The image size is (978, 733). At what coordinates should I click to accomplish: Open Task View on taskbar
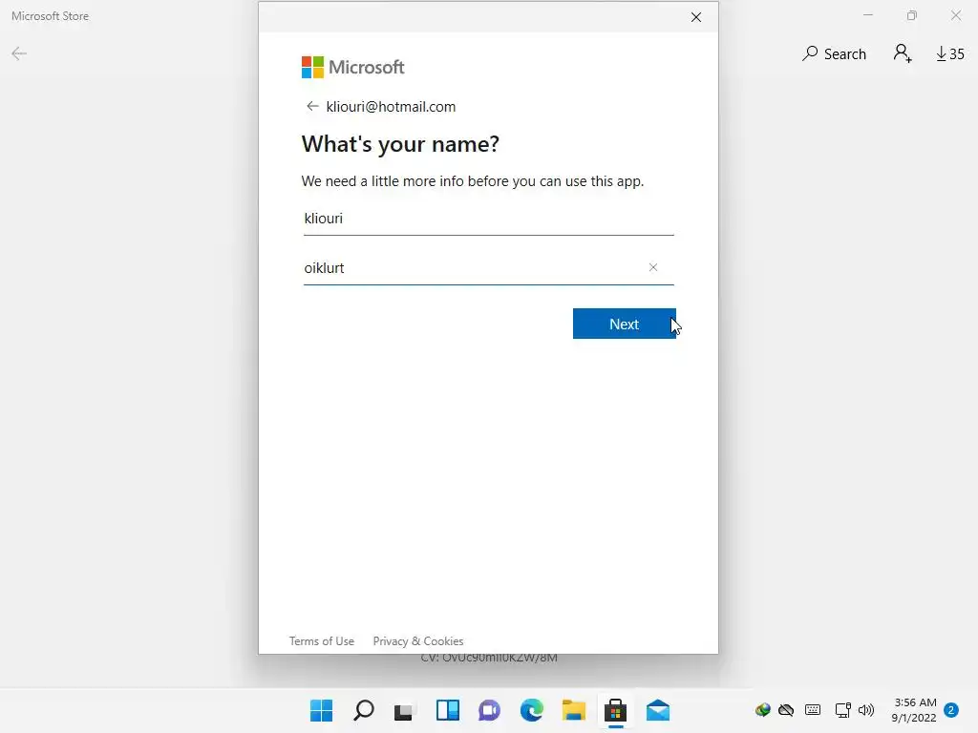pos(404,710)
